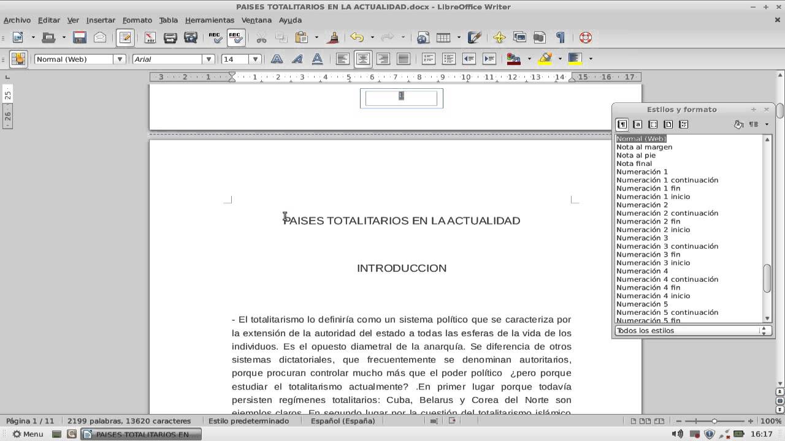Image resolution: width=785 pixels, height=441 pixels.
Task: Open the Archivo menu
Action: coord(17,20)
